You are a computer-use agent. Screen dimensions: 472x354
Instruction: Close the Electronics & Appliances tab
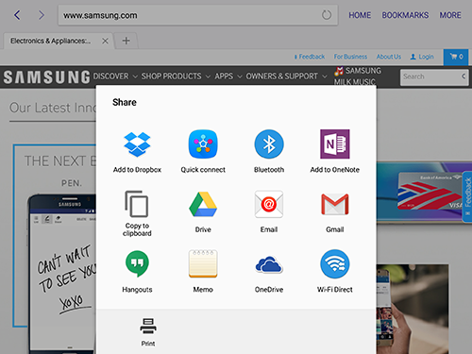click(x=105, y=41)
